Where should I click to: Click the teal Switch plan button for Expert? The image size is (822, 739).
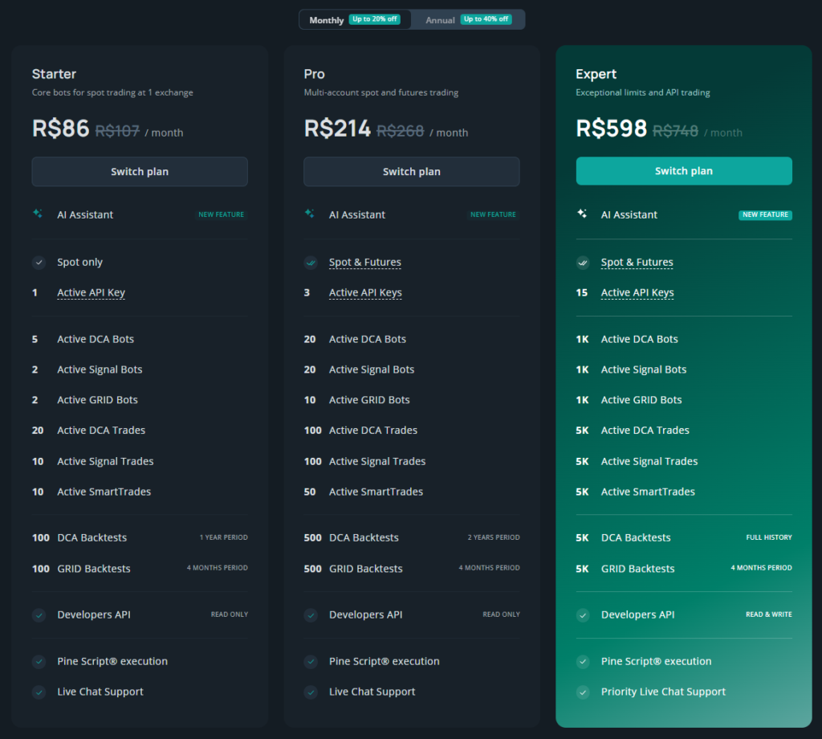click(x=684, y=171)
